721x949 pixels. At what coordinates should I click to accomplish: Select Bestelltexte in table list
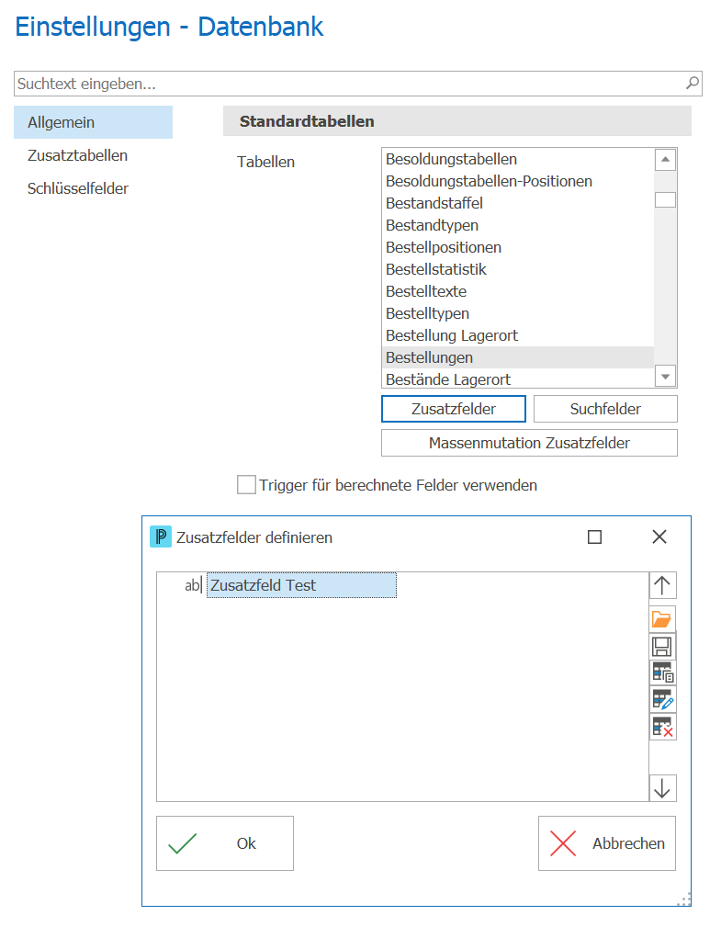[518, 292]
